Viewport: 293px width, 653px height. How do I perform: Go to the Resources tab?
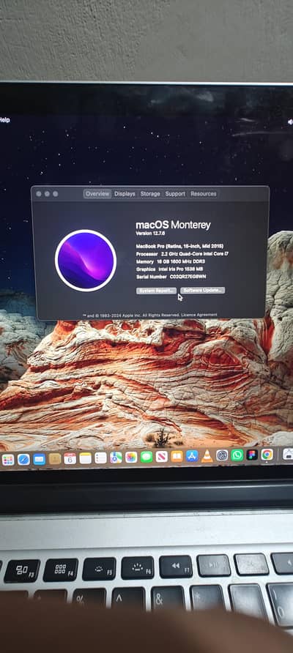click(x=204, y=194)
